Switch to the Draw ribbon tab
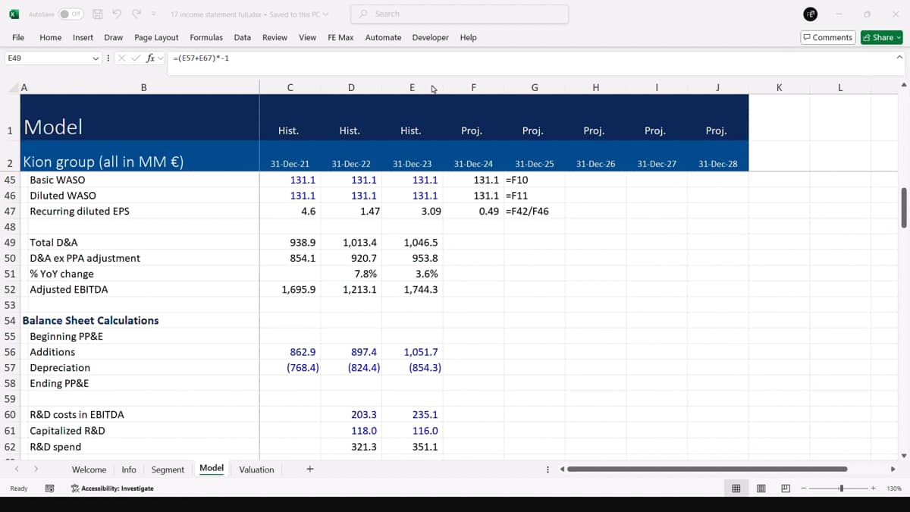This screenshot has height=512, width=910. (x=113, y=37)
